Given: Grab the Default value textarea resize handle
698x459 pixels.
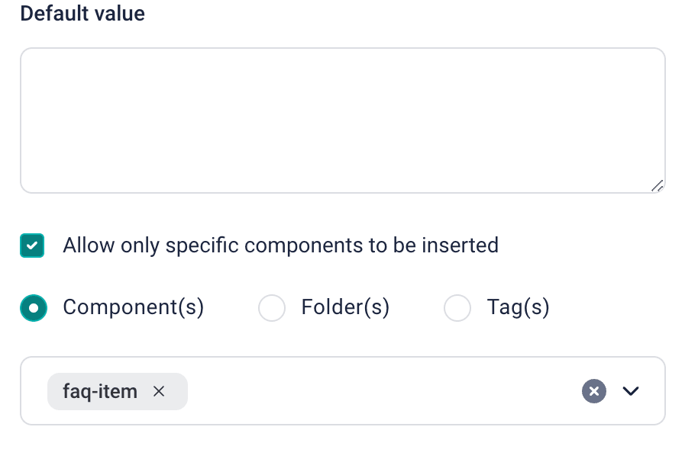Looking at the screenshot, I should point(657,185).
